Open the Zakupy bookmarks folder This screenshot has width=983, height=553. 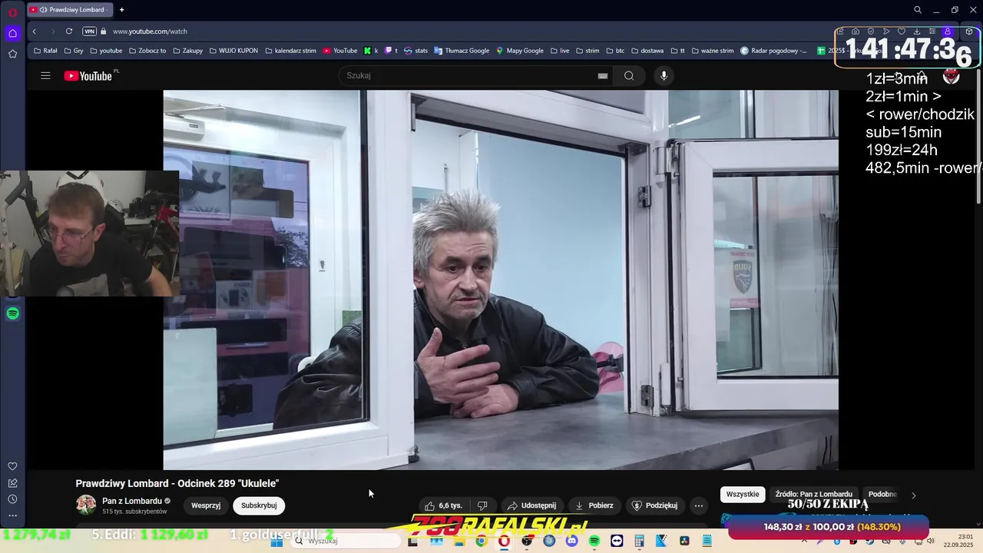(188, 51)
